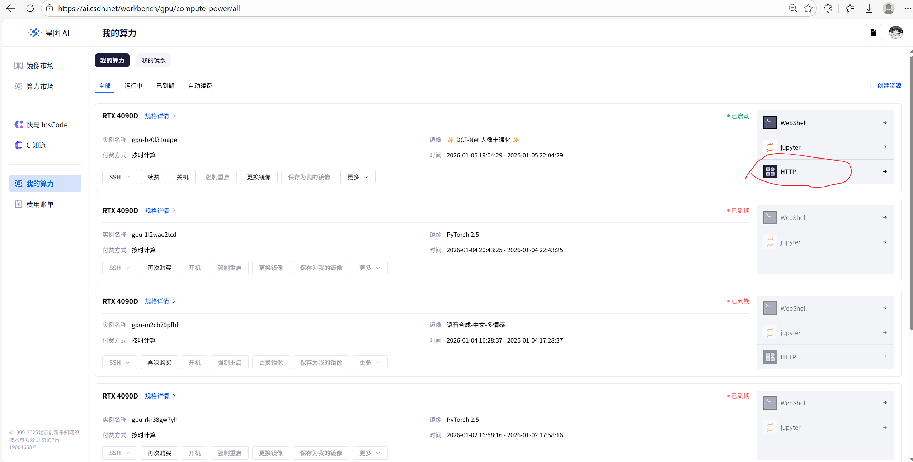This screenshot has width=913, height=462.
Task: Open 更多 dropdown for gpu-1l2wae2tcd
Action: pos(370,267)
